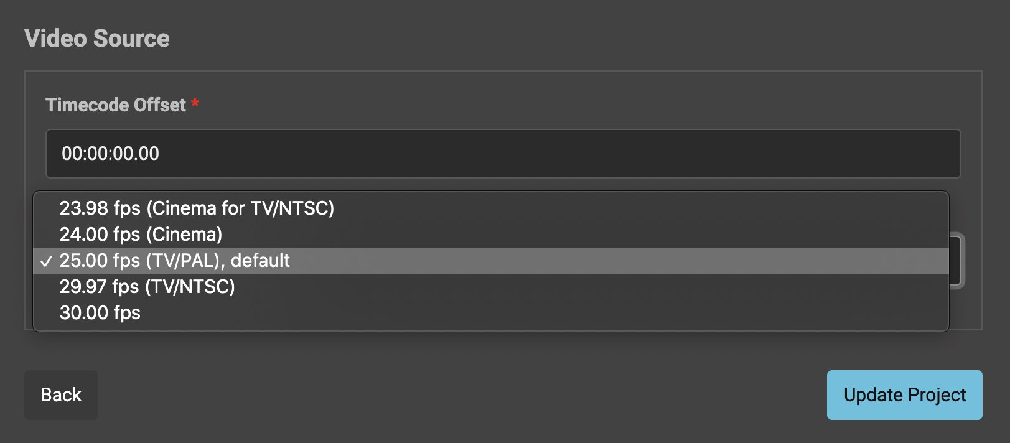
Task: Pick 25.00 fps (TV/PAL), default
Action: (x=491, y=261)
